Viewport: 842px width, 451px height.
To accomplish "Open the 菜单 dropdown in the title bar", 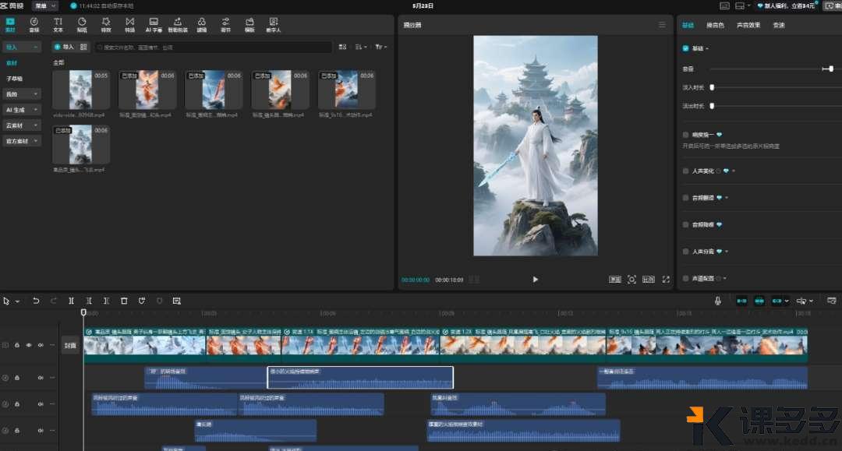I will point(45,6).
